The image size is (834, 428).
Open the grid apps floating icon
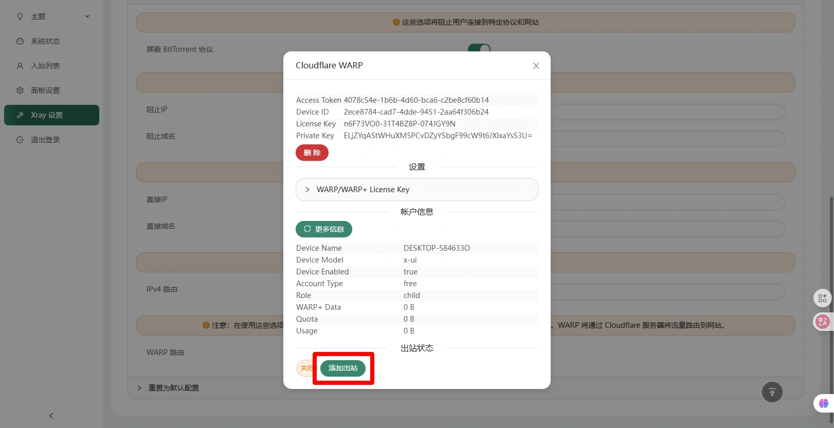[822, 298]
